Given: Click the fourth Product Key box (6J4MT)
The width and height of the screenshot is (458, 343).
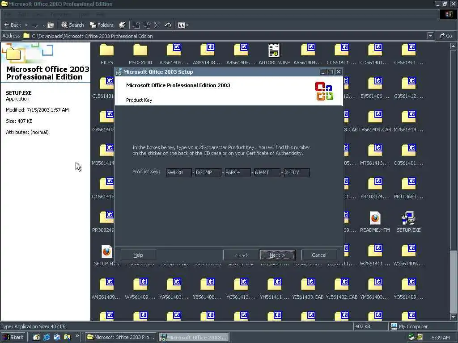Looking at the screenshot, I should [x=267, y=172].
